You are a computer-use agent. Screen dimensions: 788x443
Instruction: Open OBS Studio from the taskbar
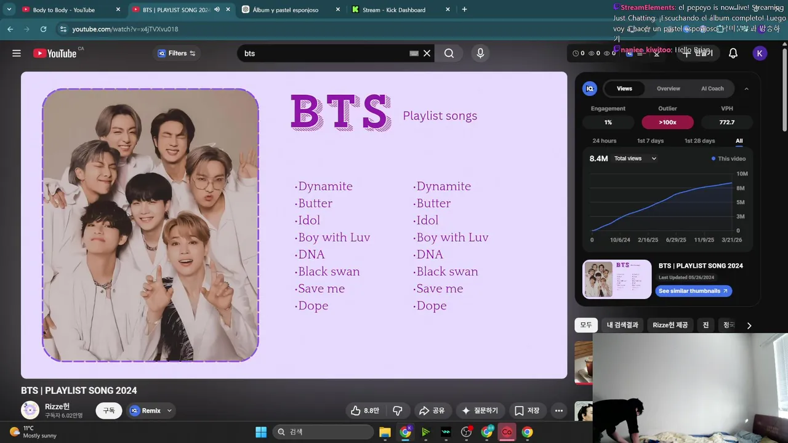(466, 432)
